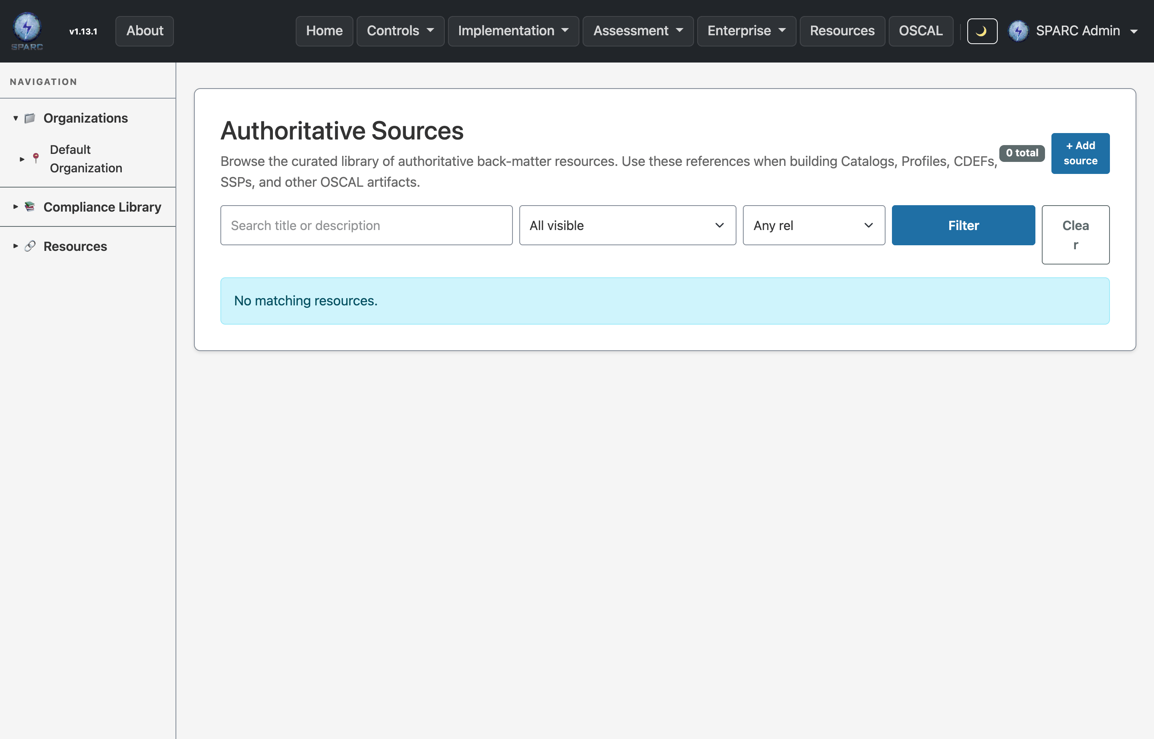Viewport: 1154px width, 739px height.
Task: Click the Authoritative Sources heading
Action: (x=342, y=131)
